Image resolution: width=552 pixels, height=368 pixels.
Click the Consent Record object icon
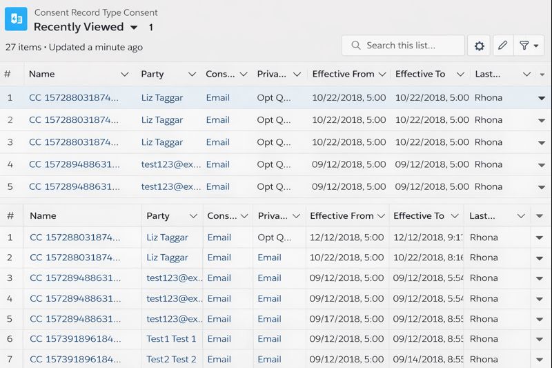point(16,19)
